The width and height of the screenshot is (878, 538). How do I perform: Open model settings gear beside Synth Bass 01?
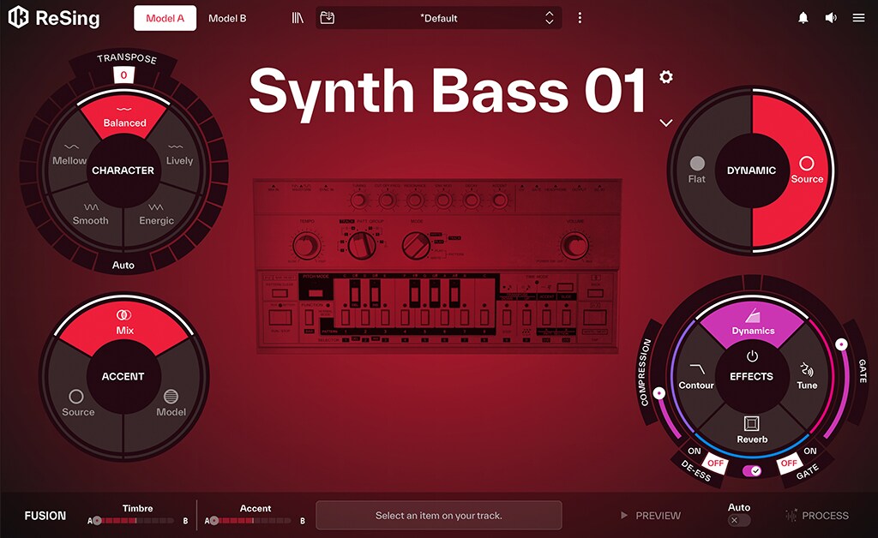[665, 76]
